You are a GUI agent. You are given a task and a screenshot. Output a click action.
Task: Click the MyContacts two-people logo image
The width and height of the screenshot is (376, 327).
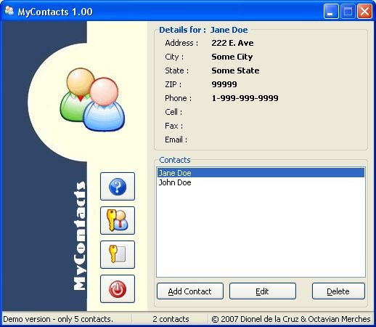[x=92, y=100]
